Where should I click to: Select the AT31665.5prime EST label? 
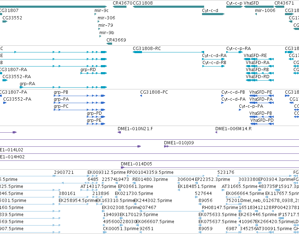coord(240,186)
